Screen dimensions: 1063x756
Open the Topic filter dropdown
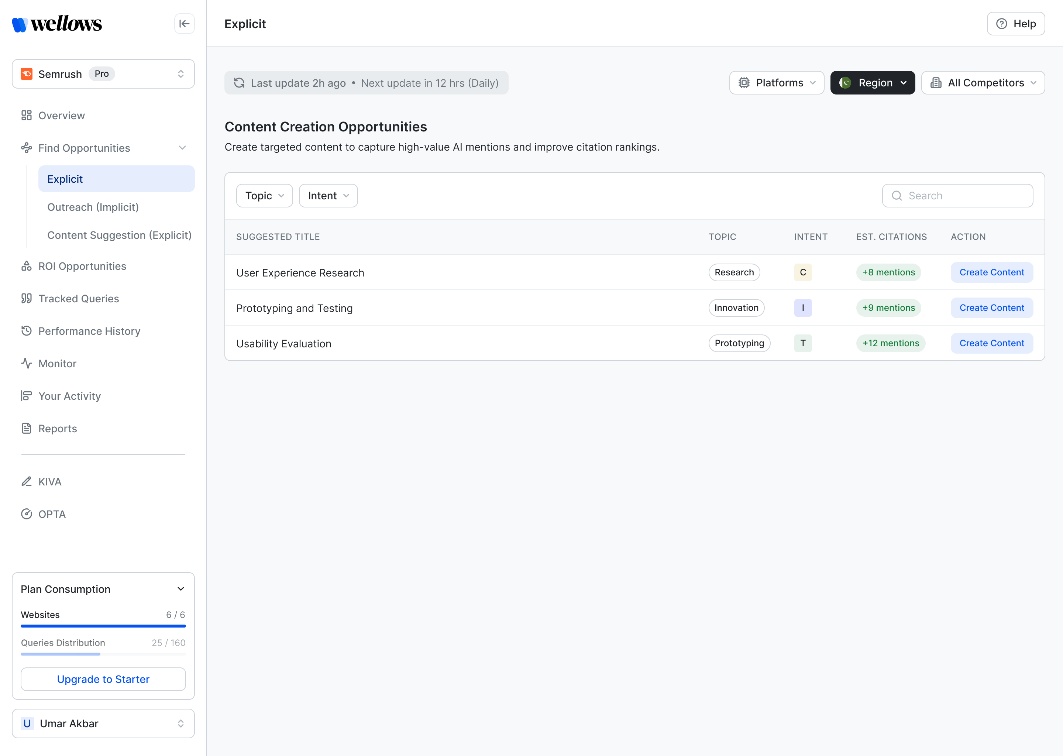[264, 196]
